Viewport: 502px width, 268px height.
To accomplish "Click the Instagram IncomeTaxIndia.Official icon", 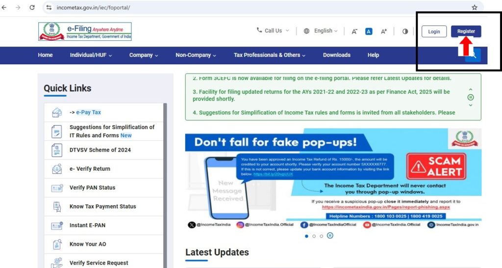I will 240,225.
